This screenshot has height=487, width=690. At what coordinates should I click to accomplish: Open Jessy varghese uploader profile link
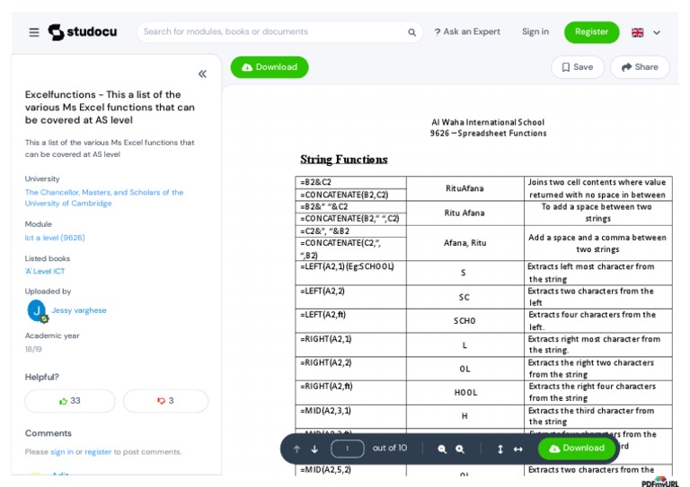(79, 310)
